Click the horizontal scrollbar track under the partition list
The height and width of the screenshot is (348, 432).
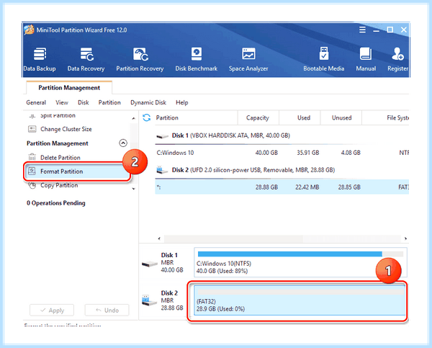coord(282,238)
